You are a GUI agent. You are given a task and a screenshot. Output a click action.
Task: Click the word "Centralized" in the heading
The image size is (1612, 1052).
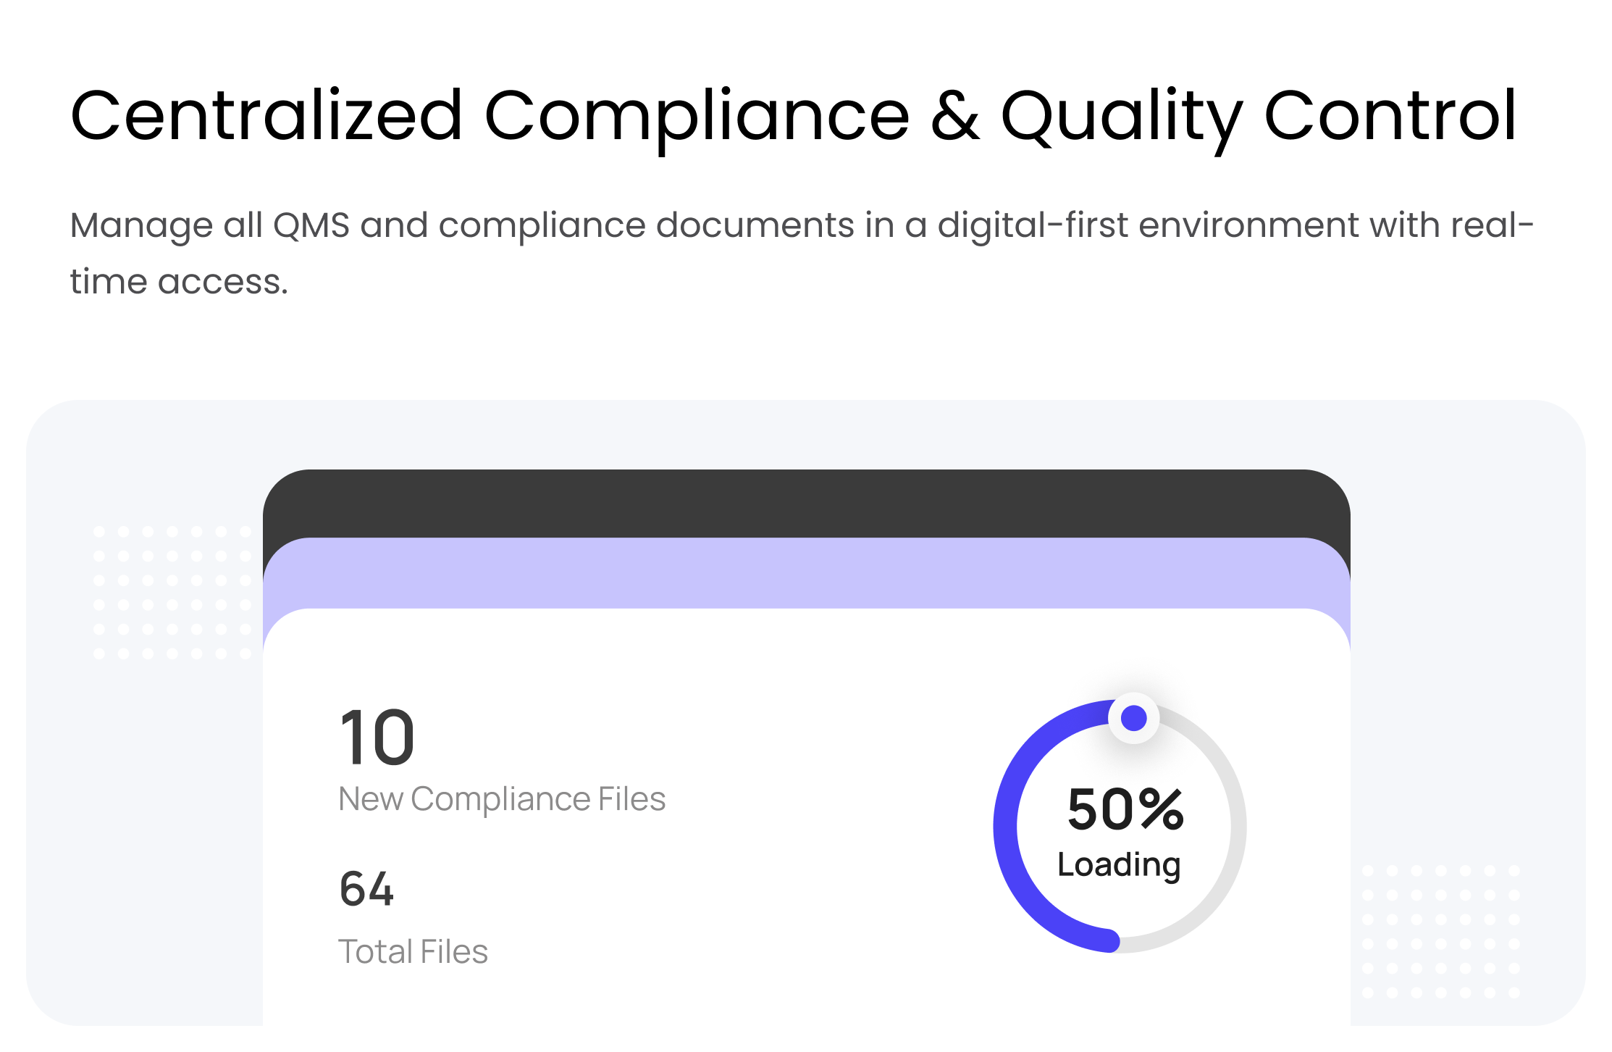coord(266,116)
